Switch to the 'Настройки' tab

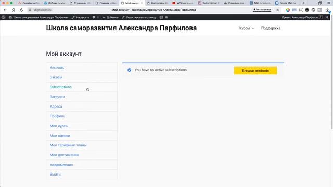point(158,3)
